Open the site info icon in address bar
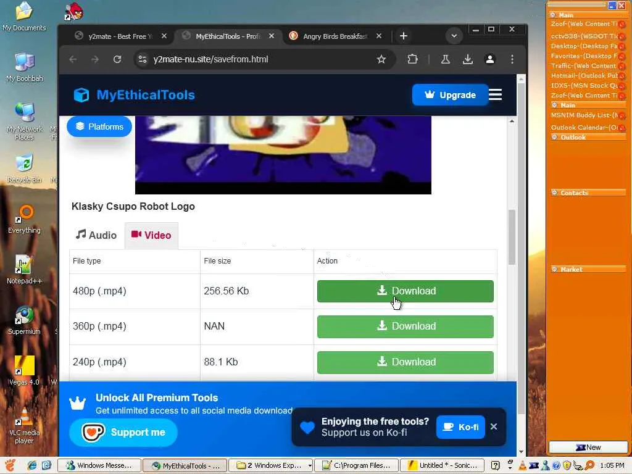The image size is (632, 474). click(x=143, y=60)
